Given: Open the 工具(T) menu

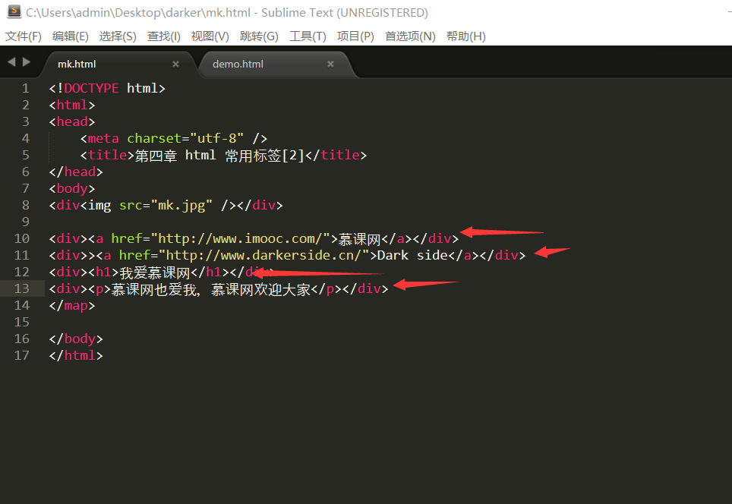Looking at the screenshot, I should [308, 36].
